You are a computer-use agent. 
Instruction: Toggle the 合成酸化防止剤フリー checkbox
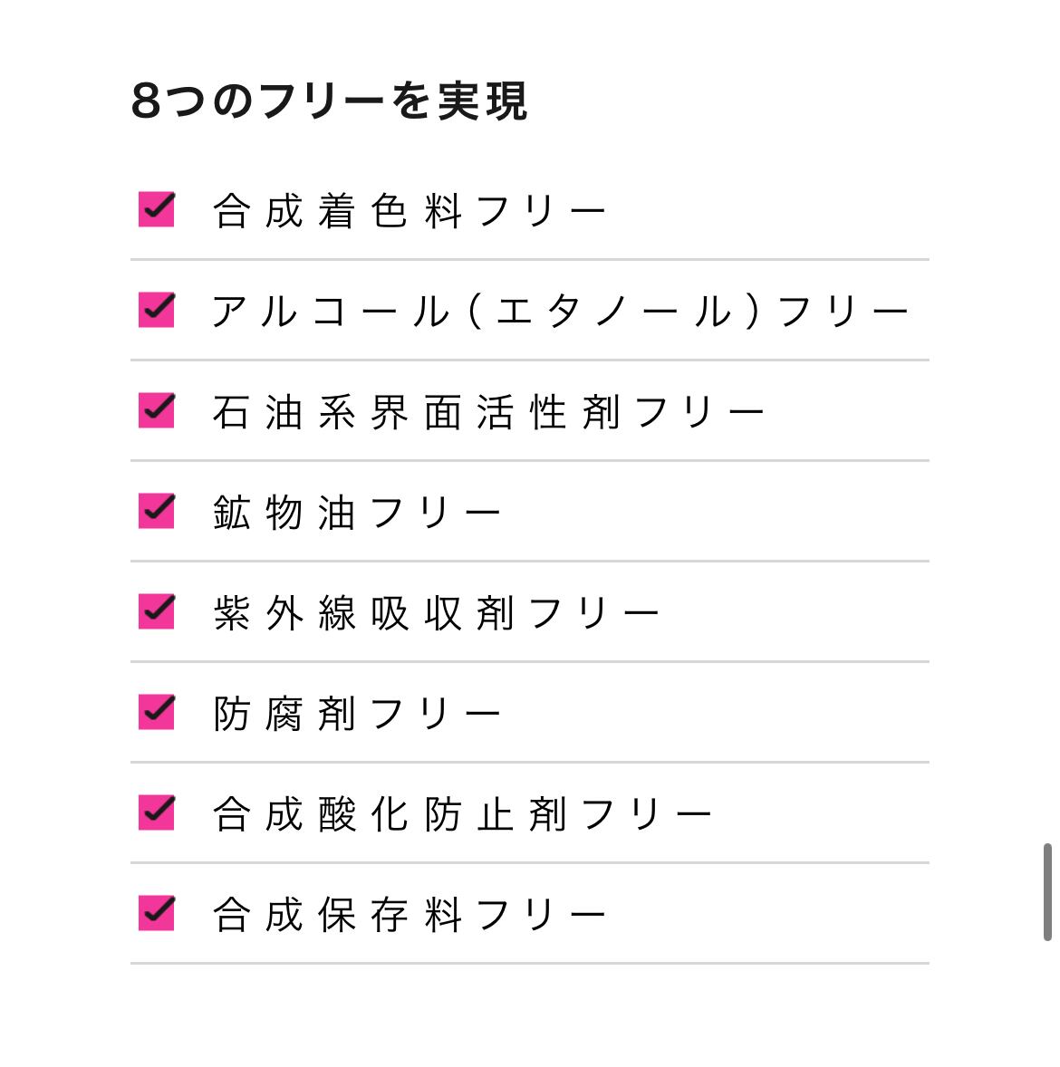[156, 812]
